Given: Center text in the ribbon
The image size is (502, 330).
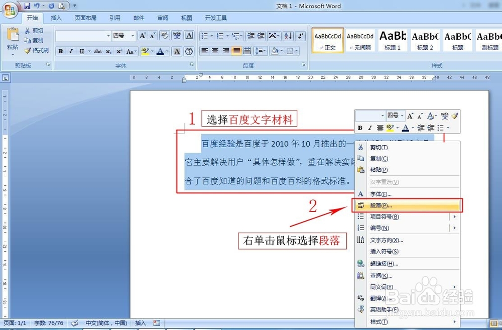Looking at the screenshot, I should point(215,51).
